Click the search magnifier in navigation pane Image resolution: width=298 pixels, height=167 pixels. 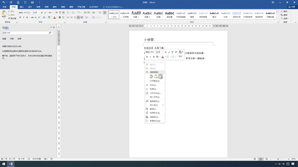[50, 33]
